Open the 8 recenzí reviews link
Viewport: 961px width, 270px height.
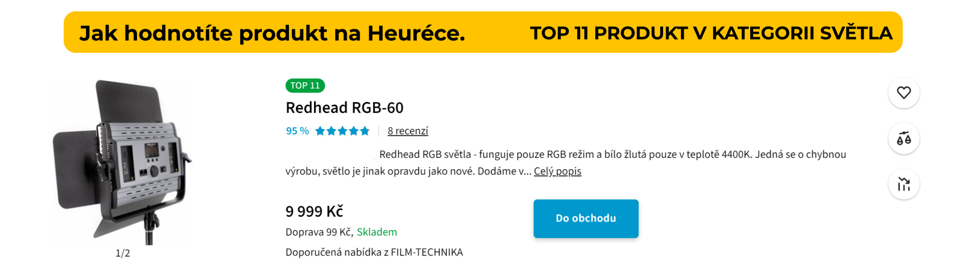click(x=408, y=131)
